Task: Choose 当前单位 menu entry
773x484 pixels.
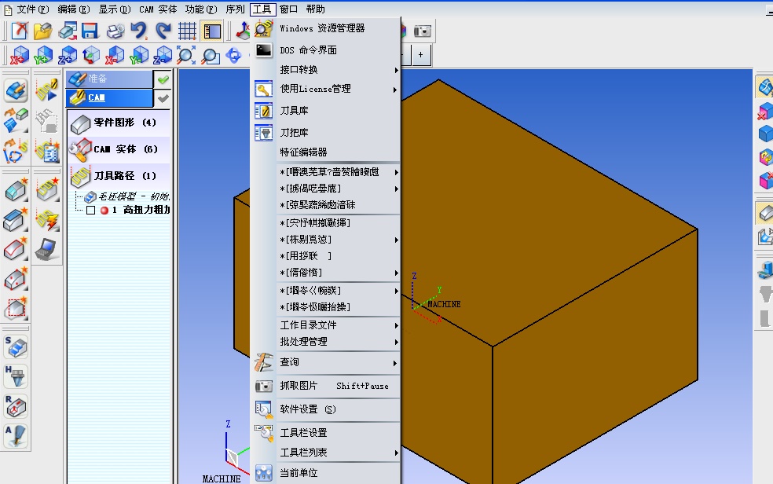Action: (325, 473)
